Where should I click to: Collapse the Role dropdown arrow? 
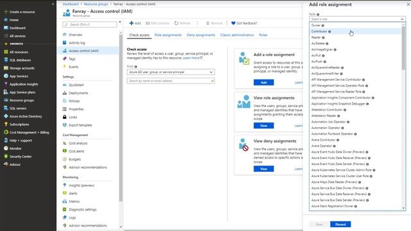(402, 19)
